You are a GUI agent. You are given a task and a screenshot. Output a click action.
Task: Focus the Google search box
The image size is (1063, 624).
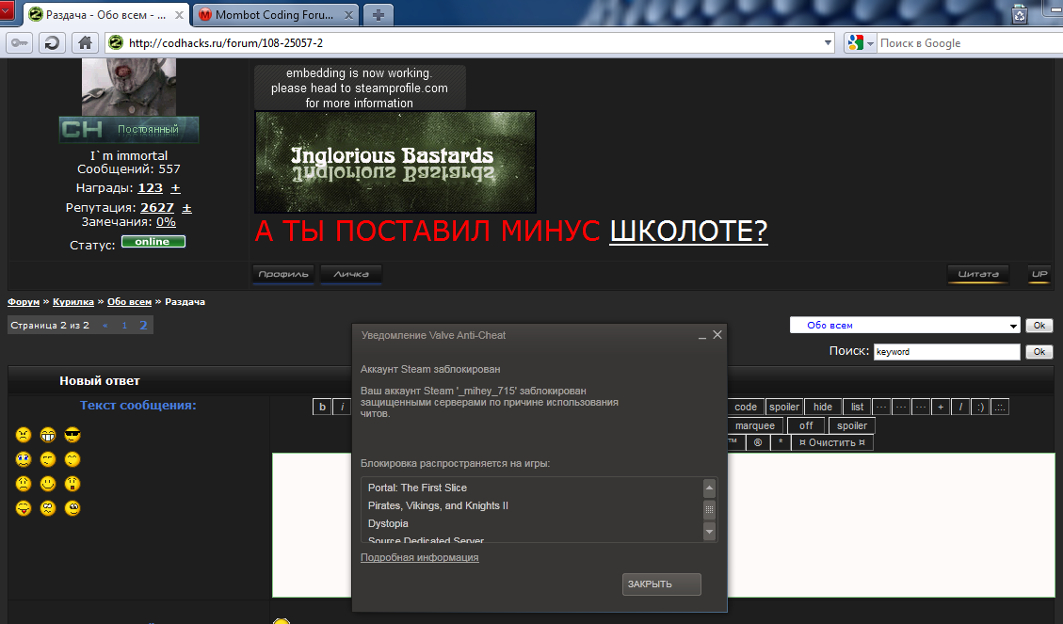[970, 42]
